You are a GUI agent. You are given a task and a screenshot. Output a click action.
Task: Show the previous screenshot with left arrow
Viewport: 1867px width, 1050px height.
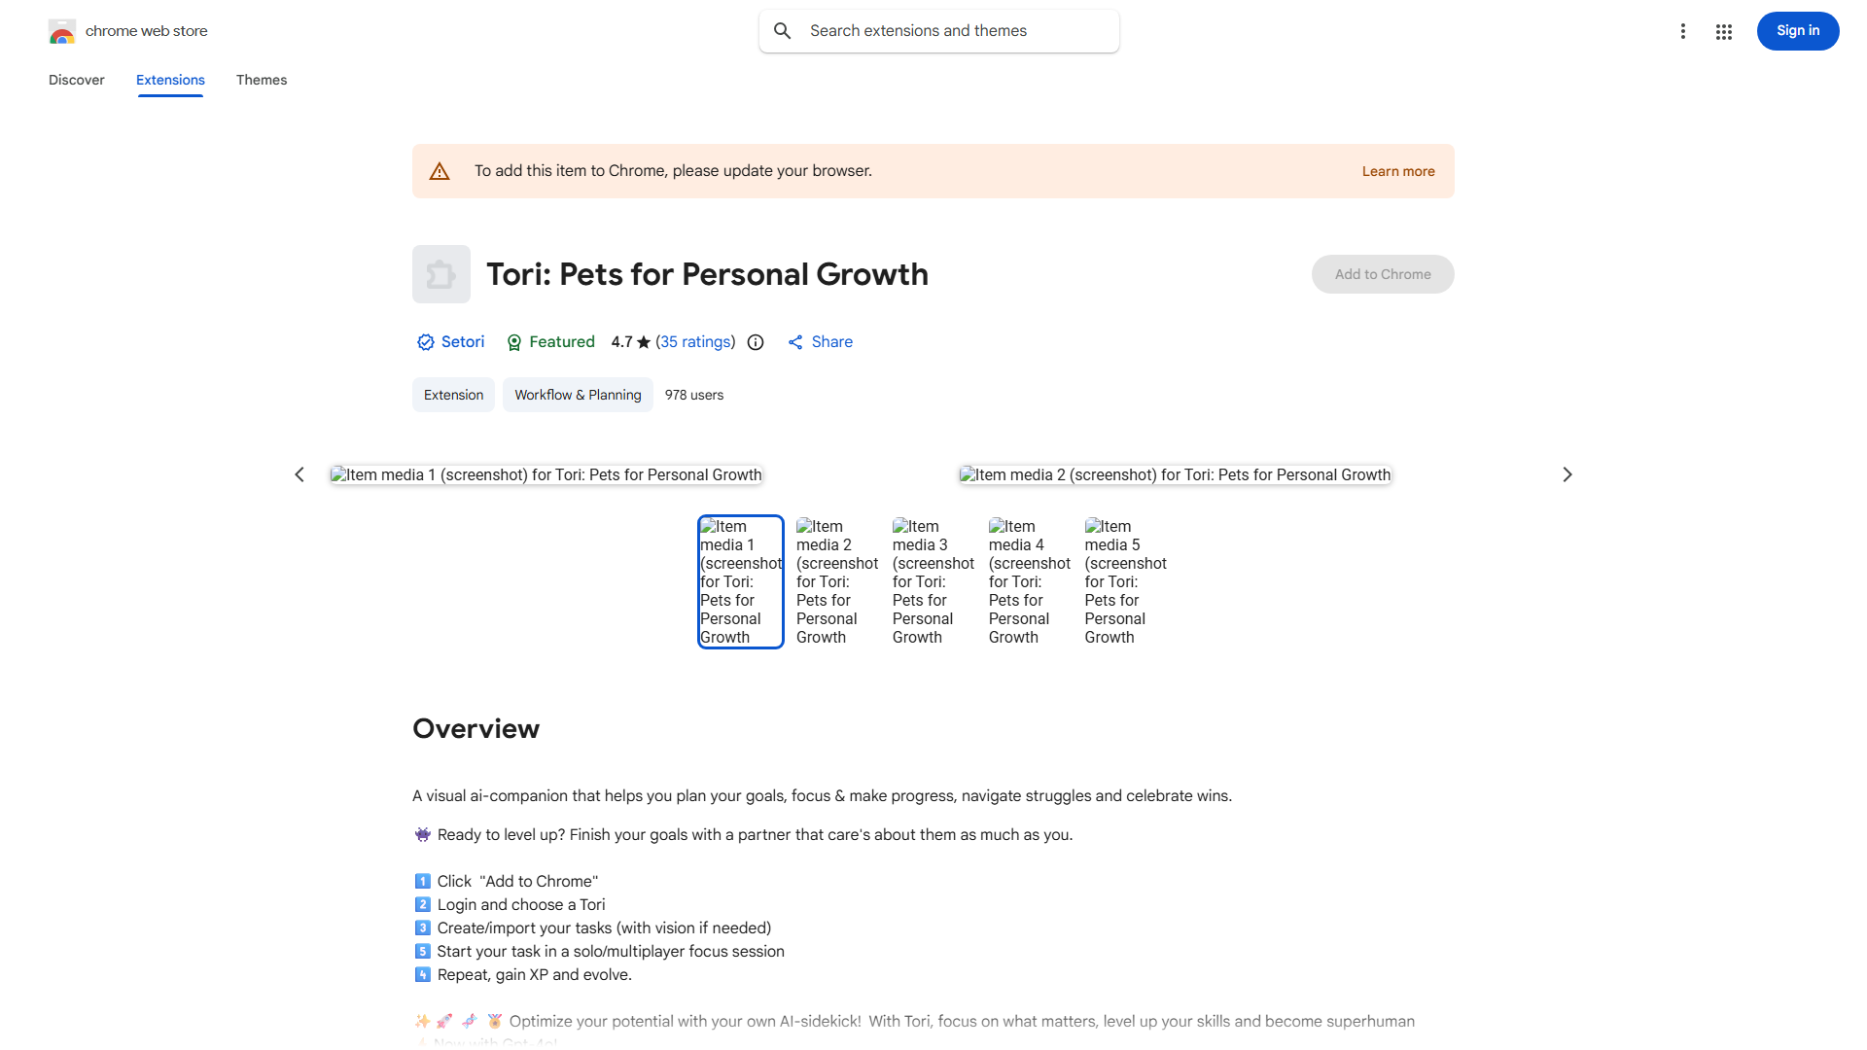click(299, 474)
